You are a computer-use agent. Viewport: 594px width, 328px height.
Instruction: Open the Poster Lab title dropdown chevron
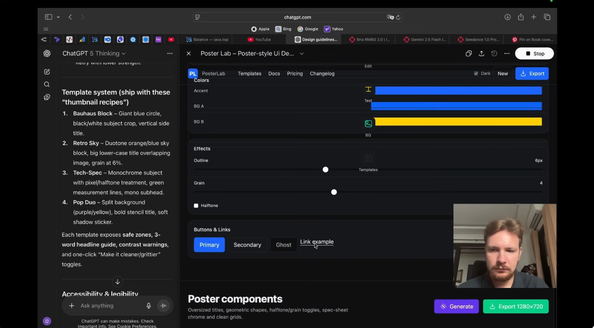click(x=302, y=53)
